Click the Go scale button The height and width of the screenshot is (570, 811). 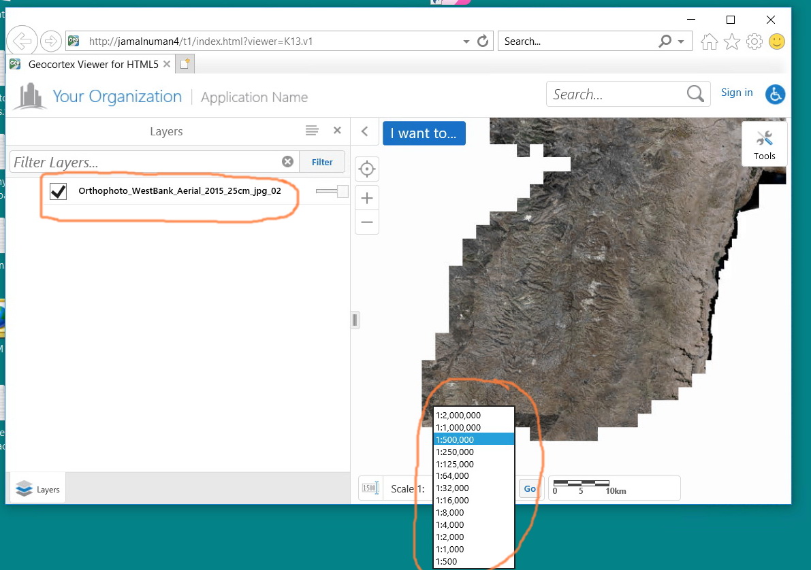coord(530,488)
